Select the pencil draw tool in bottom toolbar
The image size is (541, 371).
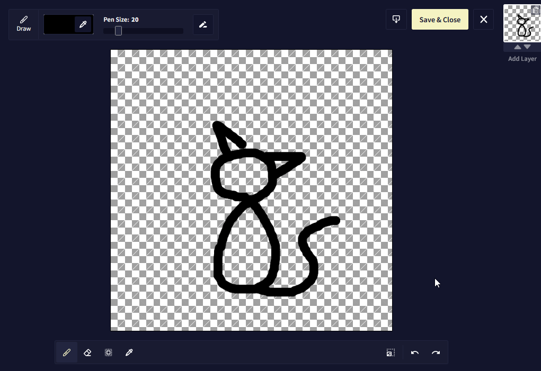(x=67, y=352)
